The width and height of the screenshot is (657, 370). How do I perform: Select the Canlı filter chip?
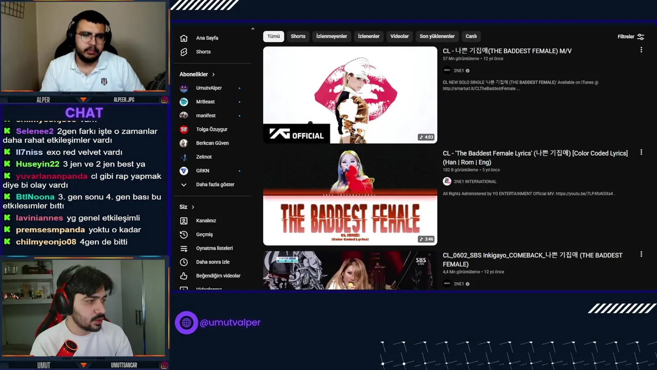[471, 36]
